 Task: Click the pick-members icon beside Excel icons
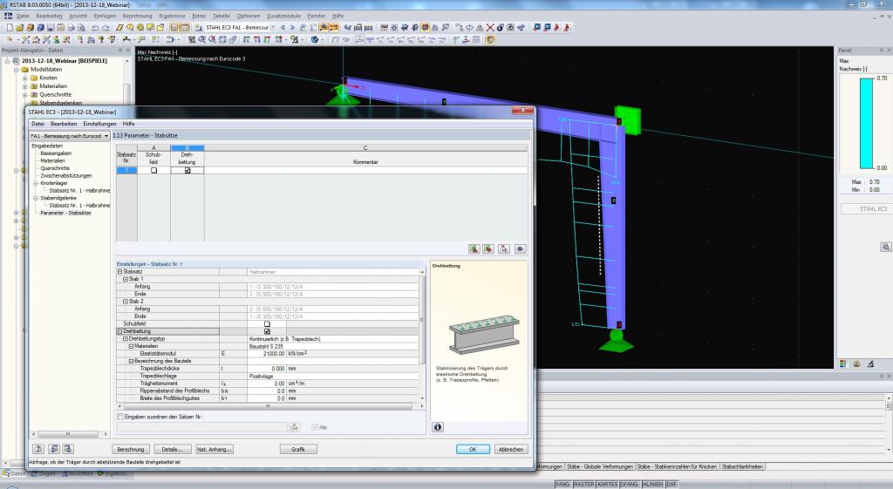(x=503, y=248)
